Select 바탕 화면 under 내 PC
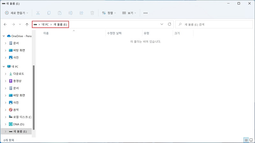 coord(19,95)
